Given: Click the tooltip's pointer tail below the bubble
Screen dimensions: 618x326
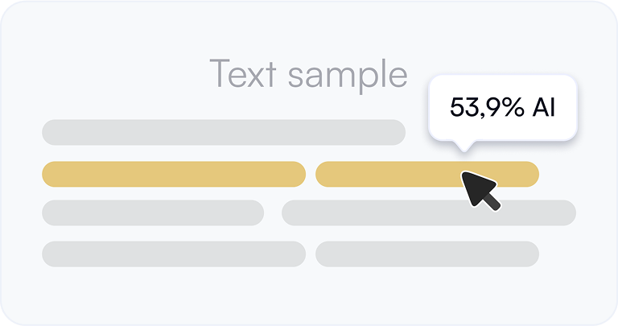Looking at the screenshot, I should tap(464, 146).
